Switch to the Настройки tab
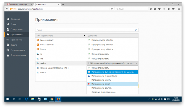 click(x=47, y=4)
